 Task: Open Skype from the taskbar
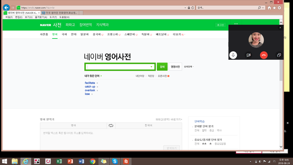[x=115, y=161]
